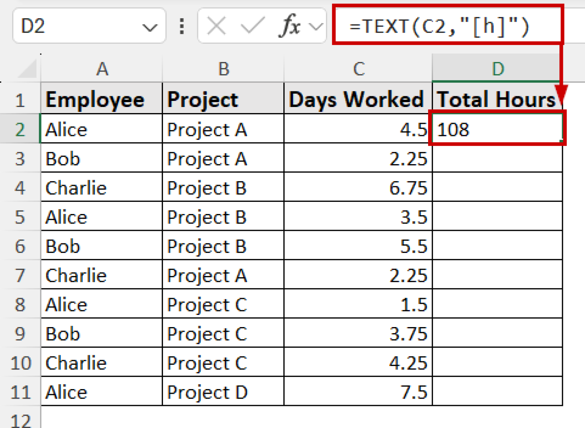This screenshot has width=585, height=428.
Task: Click the Insert Function fx icon
Action: click(x=291, y=26)
